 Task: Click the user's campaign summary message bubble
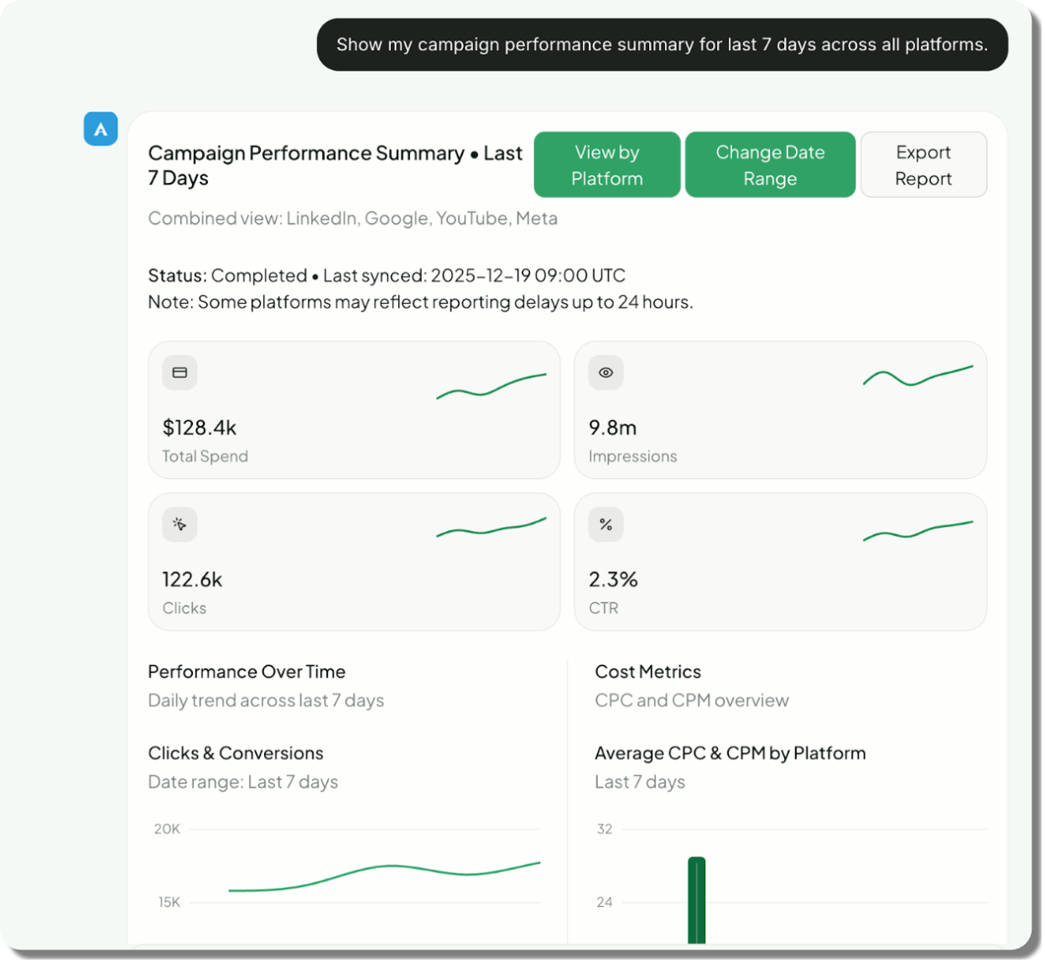662,44
